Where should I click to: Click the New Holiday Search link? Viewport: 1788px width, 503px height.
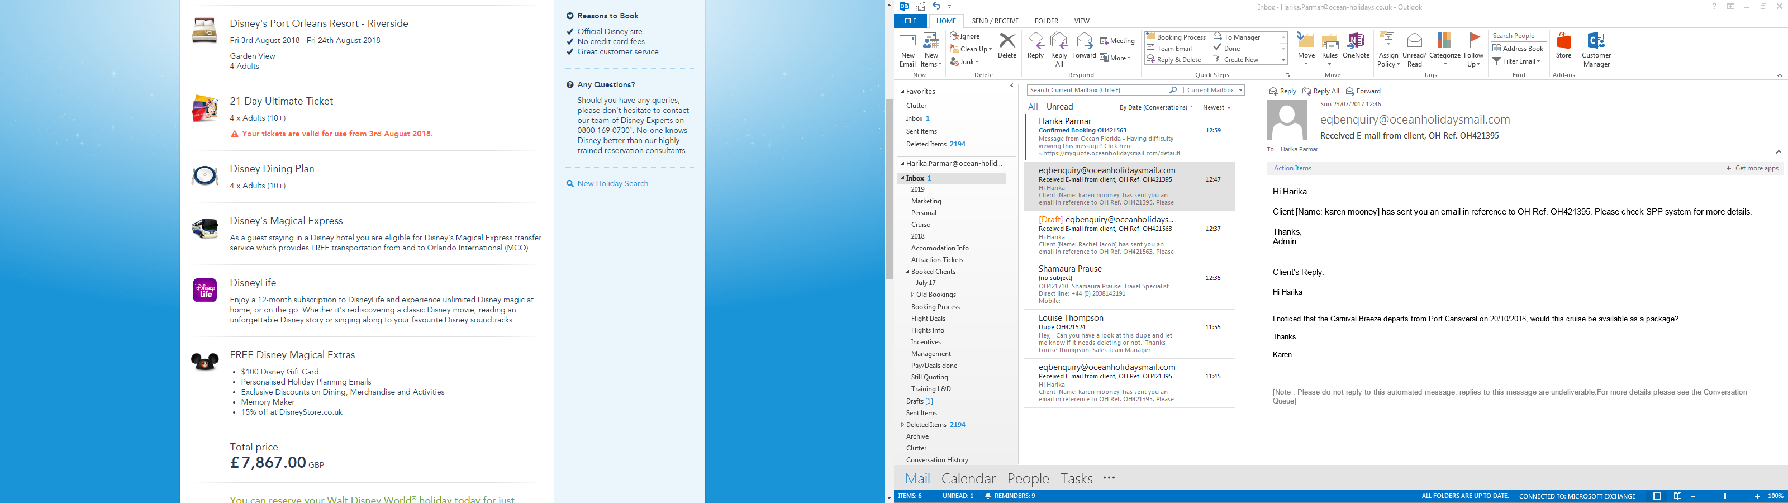coord(612,183)
